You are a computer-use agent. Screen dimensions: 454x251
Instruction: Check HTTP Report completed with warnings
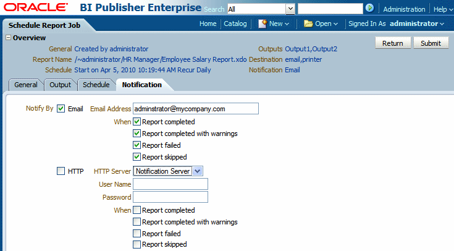[x=137, y=222]
